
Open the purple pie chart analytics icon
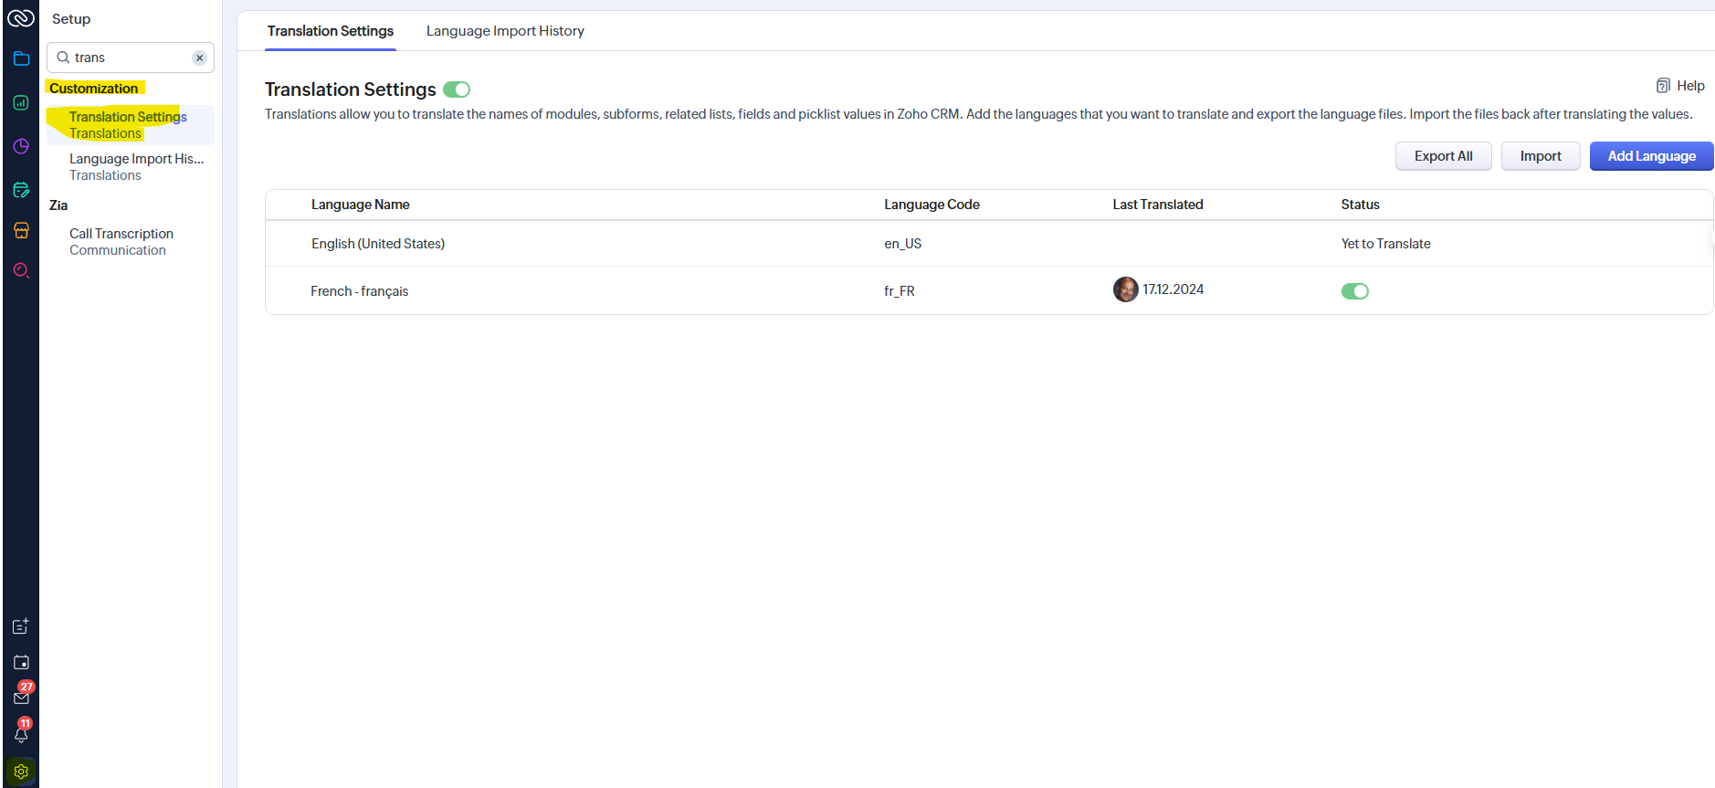[x=21, y=146]
